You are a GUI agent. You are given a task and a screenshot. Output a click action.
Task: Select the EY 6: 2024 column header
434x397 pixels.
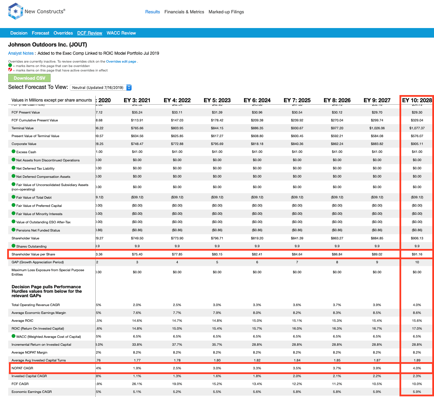pyautogui.click(x=257, y=100)
